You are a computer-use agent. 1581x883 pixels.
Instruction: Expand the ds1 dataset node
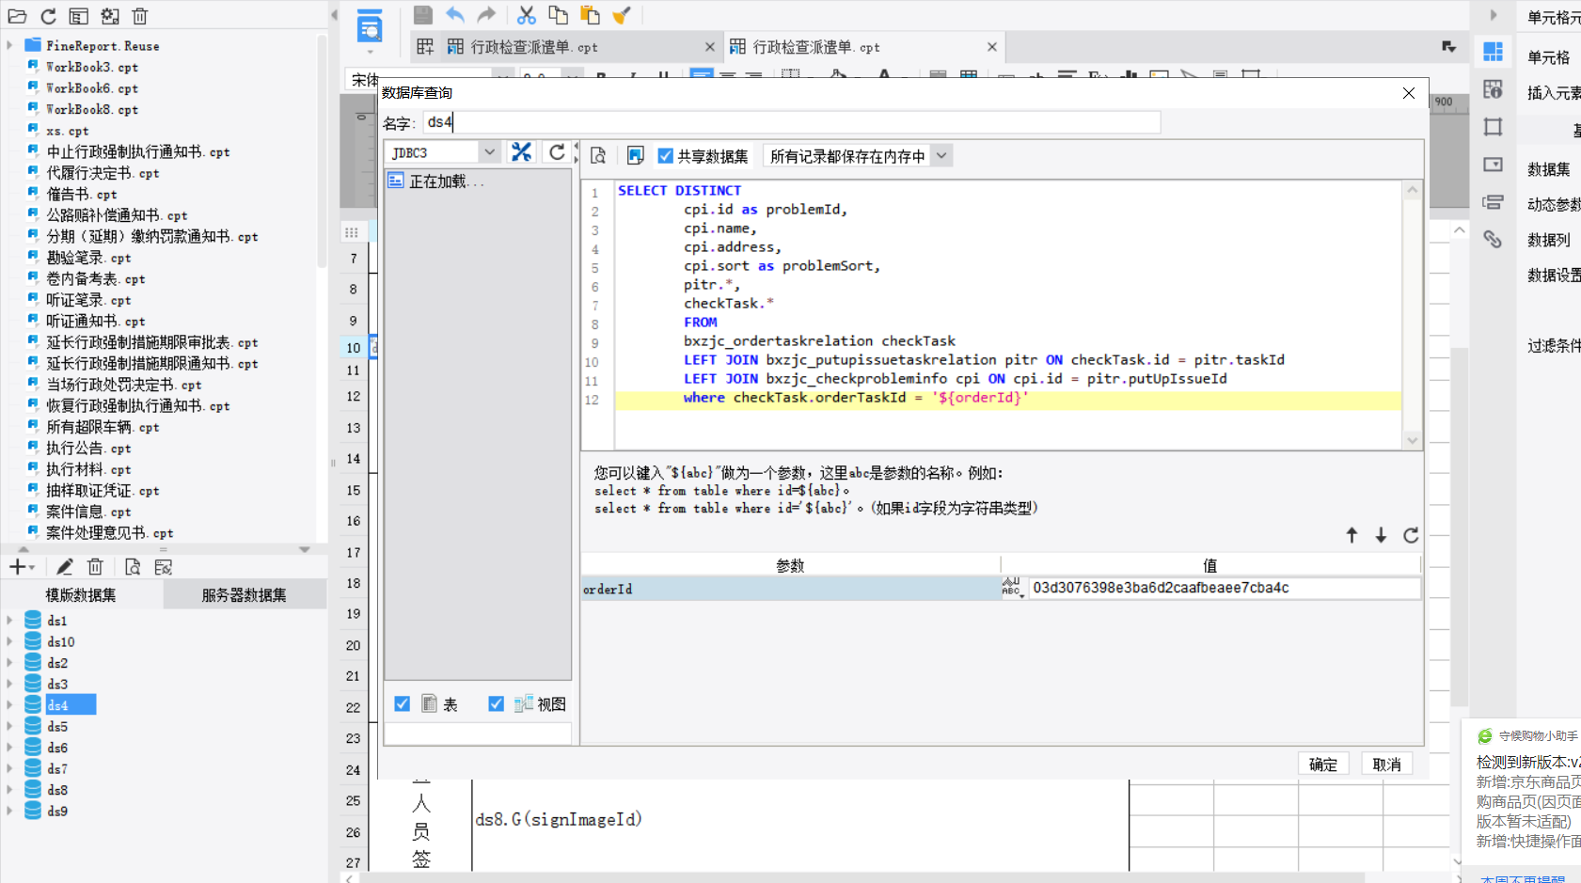[x=9, y=620]
